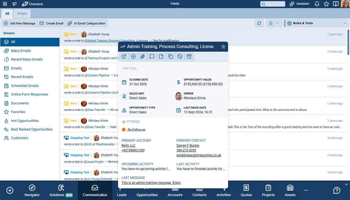
Task: Click the Add tags field
Action: (173, 68)
